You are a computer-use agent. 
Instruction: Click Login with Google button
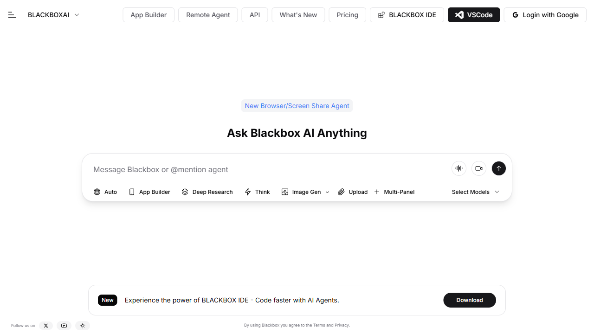click(x=545, y=15)
